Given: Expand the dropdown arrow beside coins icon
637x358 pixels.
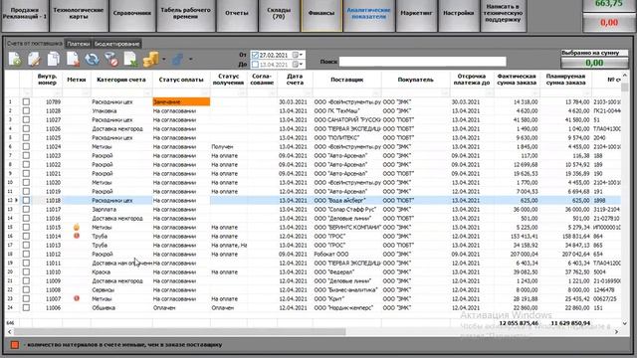Looking at the screenshot, I should click(x=163, y=60).
